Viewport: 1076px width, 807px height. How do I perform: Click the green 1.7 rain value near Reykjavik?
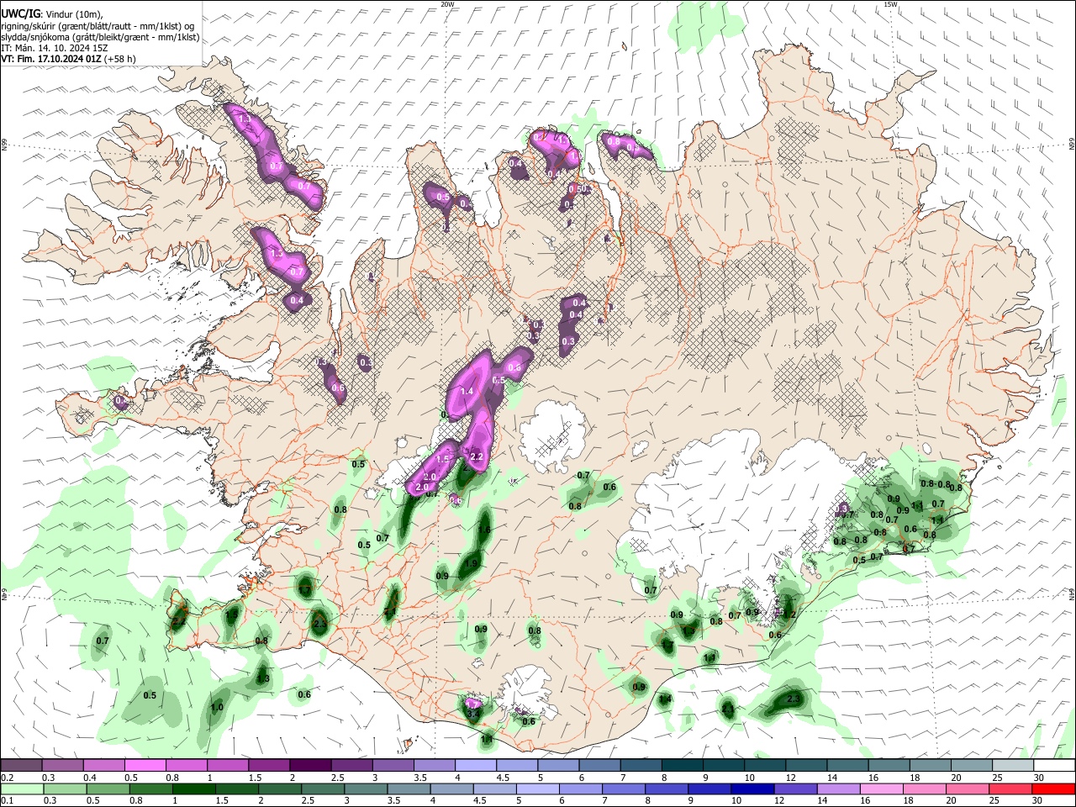(306, 591)
